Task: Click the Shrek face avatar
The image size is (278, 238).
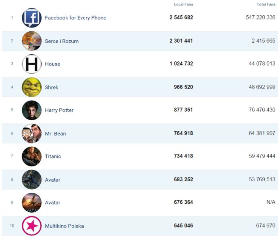Action: pyautogui.click(x=32, y=87)
